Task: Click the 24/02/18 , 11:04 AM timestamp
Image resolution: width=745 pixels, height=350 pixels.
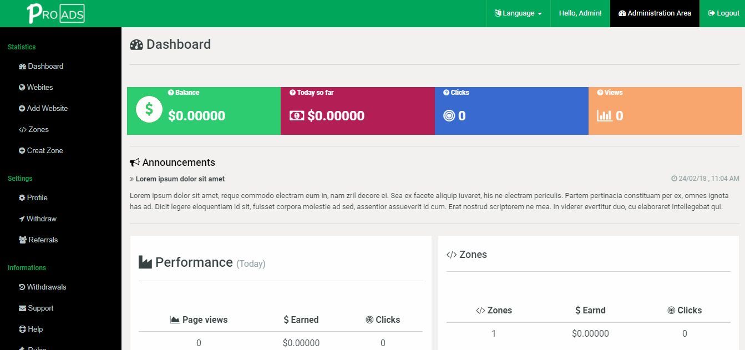Action: pyautogui.click(x=705, y=179)
